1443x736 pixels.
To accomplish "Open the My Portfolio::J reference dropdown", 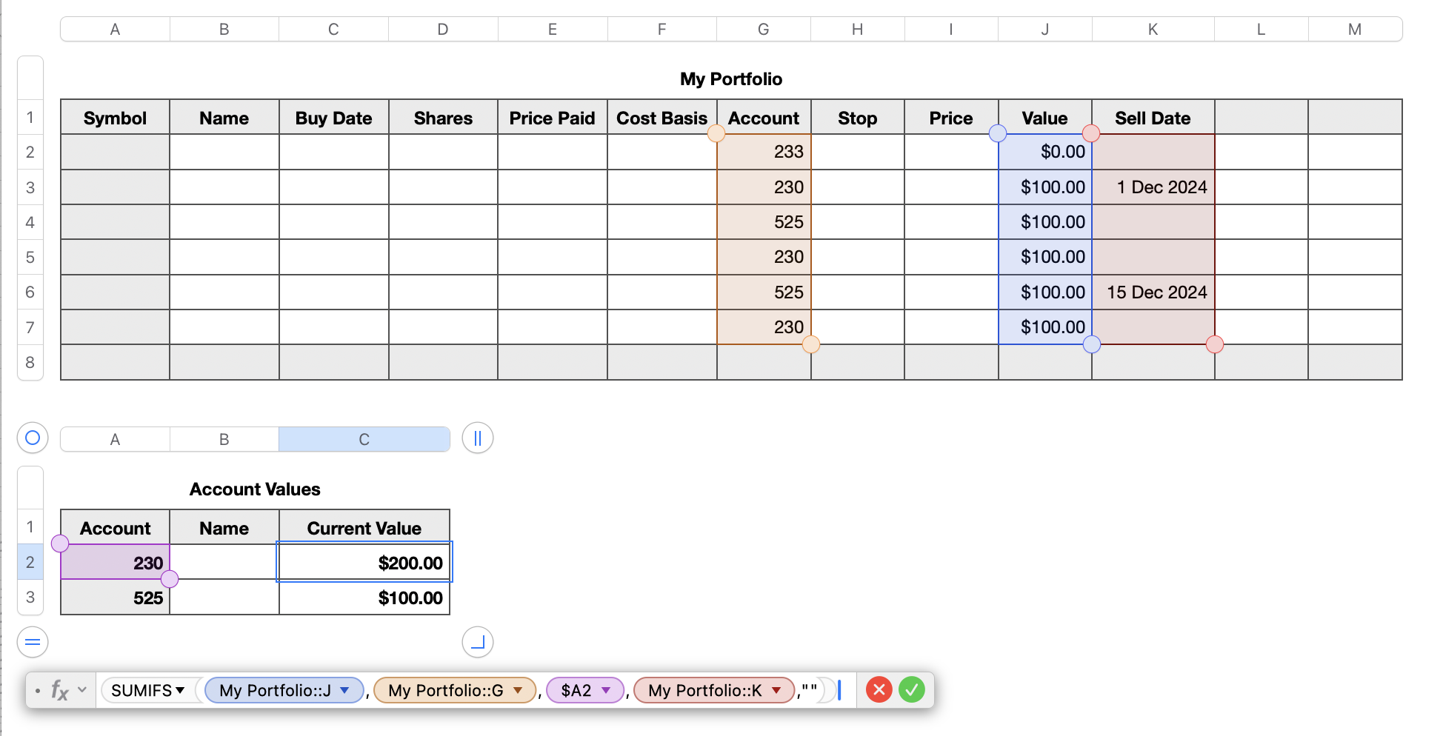I will click(344, 690).
